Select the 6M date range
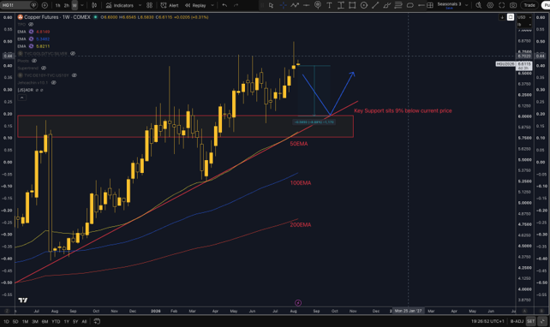The height and width of the screenshot is (327, 550). pyautogui.click(x=45, y=321)
